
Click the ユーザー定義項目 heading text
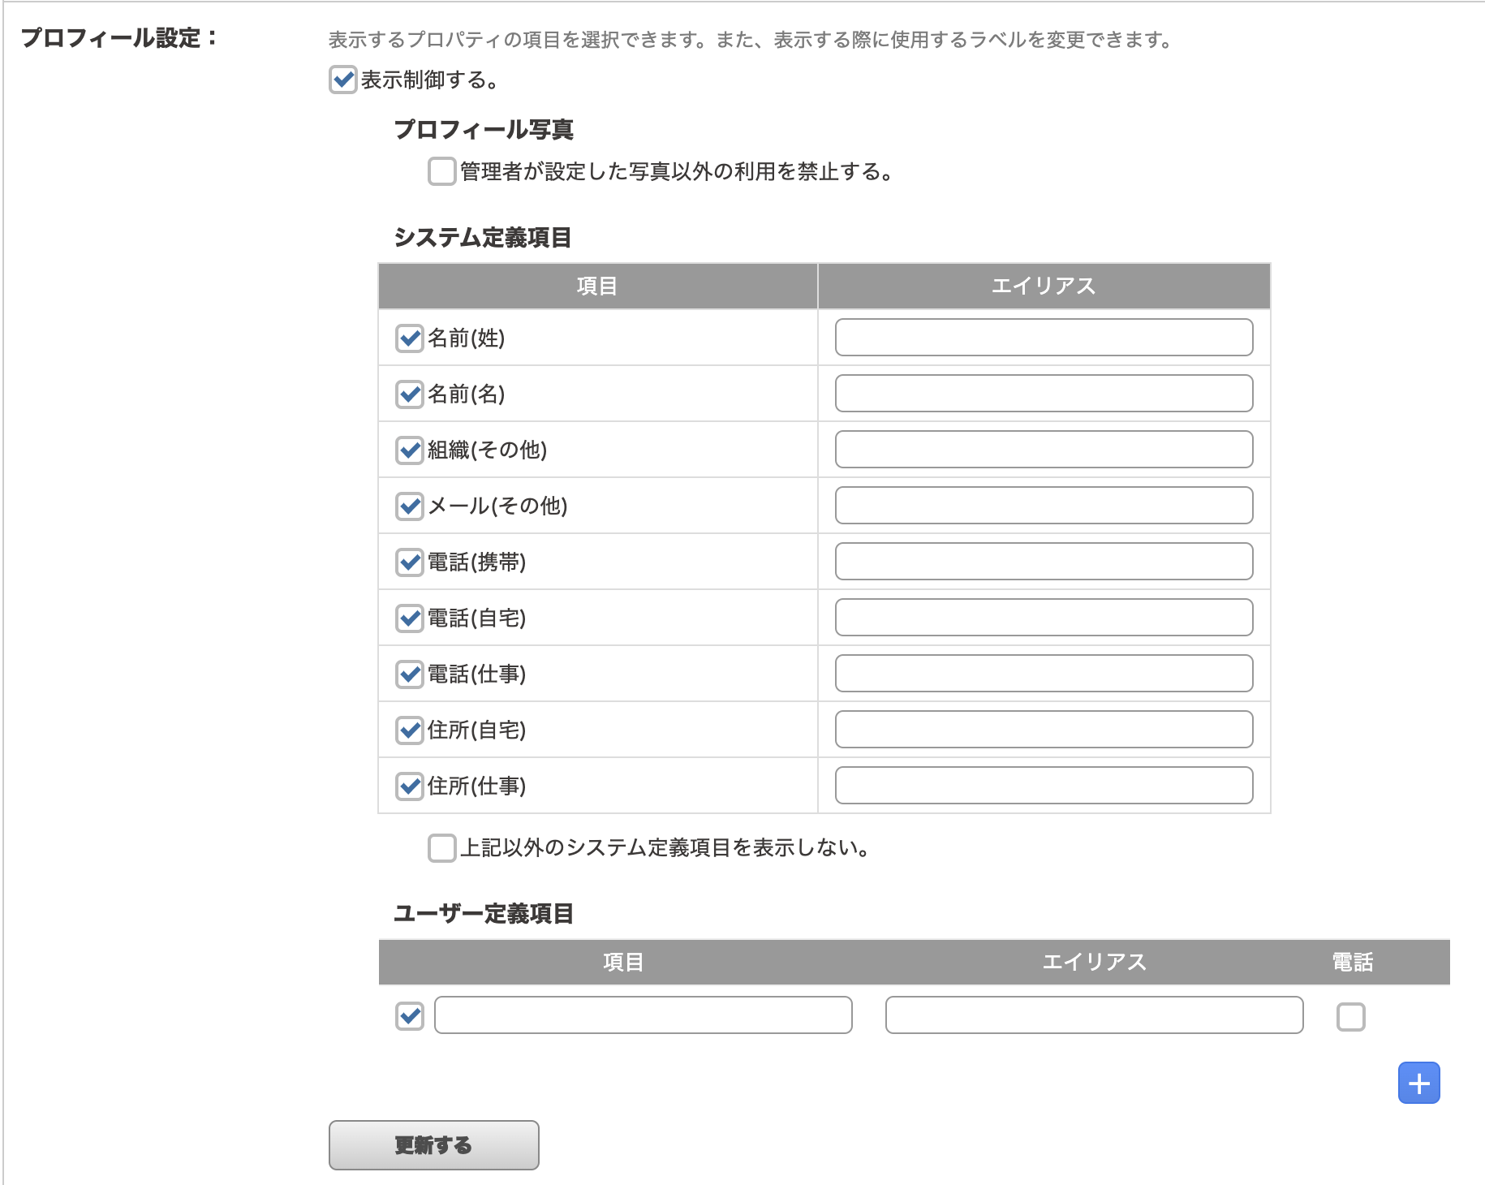click(484, 914)
